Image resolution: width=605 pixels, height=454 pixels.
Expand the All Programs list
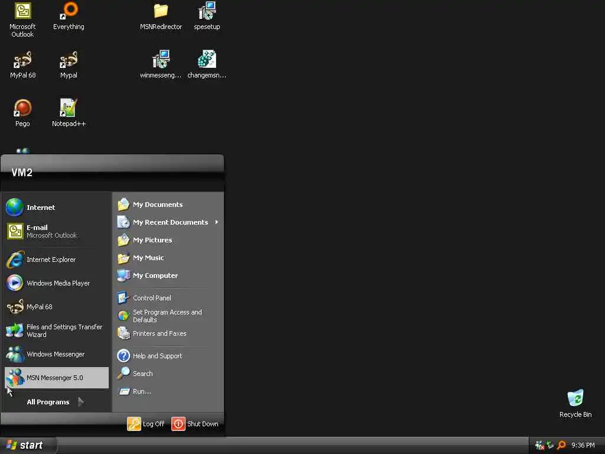tap(56, 402)
